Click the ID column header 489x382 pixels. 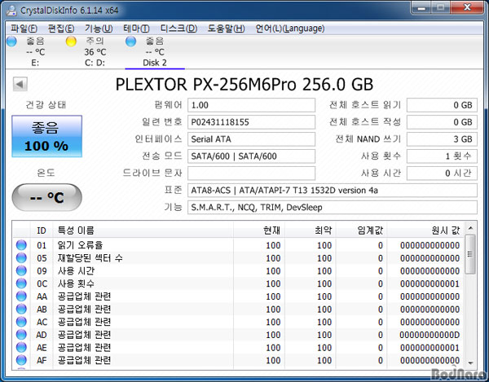(x=42, y=231)
